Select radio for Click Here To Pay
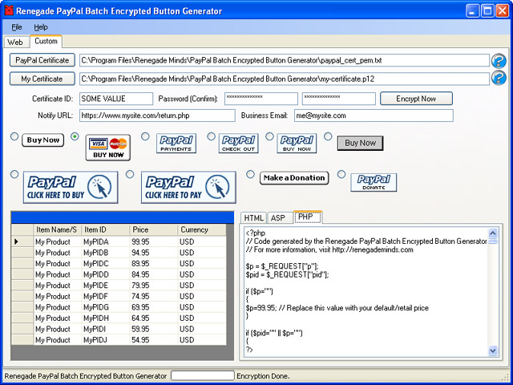 pos(130,174)
